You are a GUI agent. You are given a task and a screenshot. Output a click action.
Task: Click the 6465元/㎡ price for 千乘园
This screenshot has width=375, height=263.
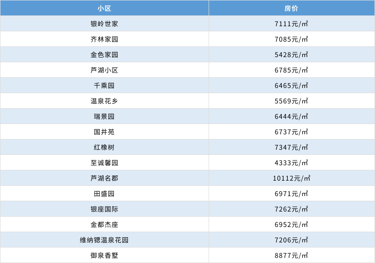click(x=291, y=85)
